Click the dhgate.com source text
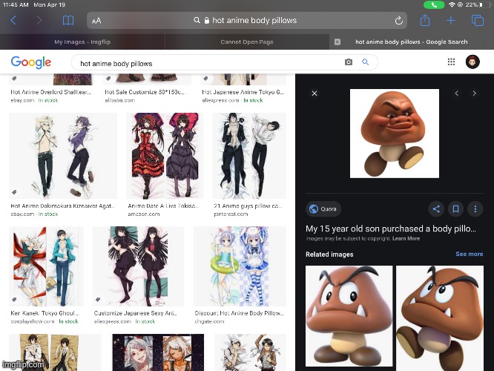Screen dimensions: 494x371 pos(209,321)
